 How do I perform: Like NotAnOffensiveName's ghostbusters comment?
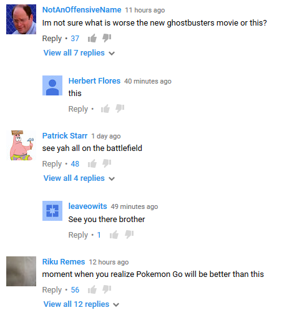(92, 38)
